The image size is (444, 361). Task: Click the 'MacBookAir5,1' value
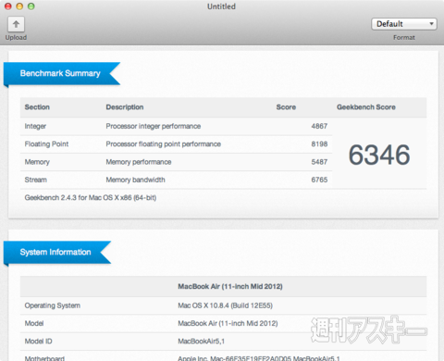point(201,342)
